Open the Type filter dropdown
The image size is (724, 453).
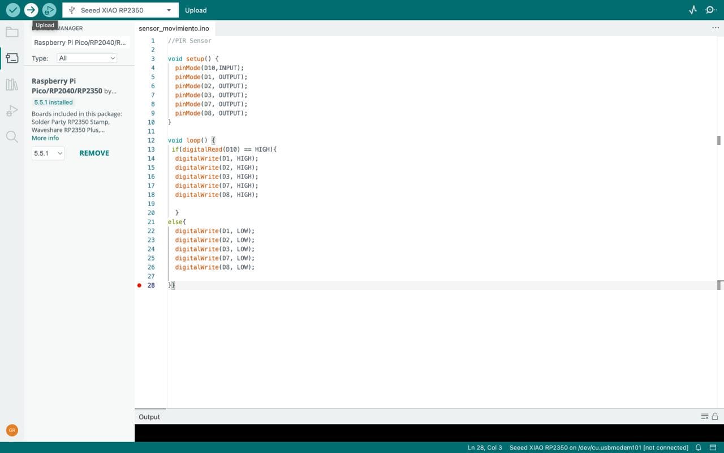pos(87,58)
